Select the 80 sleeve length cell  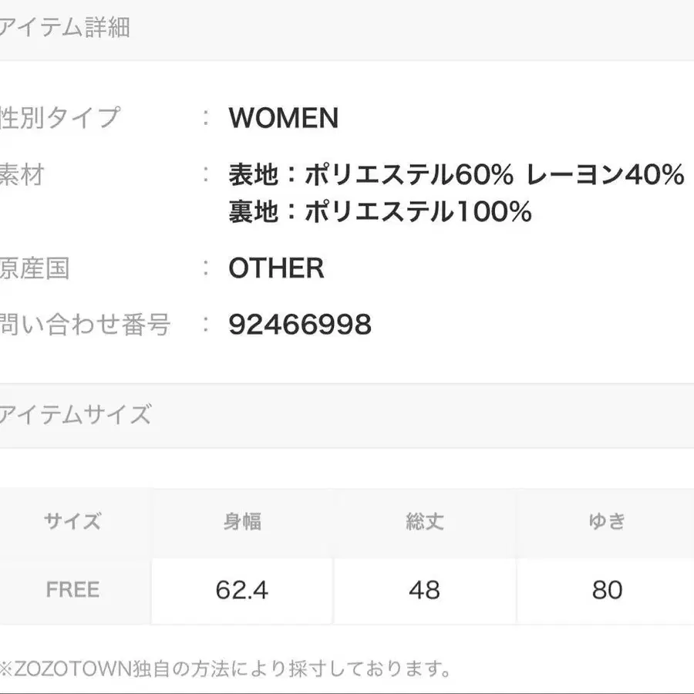point(606,590)
